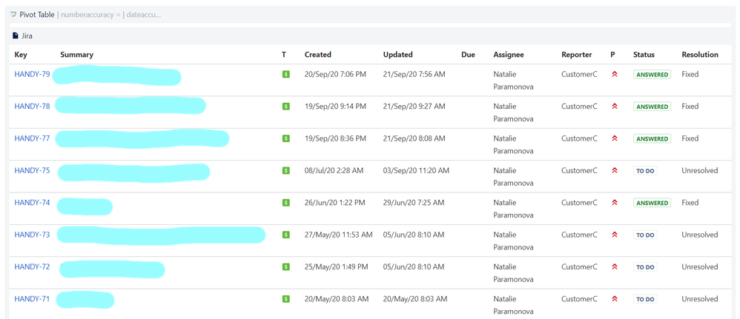Click the Assignee column header
Image resolution: width=740 pixels, height=319 pixels.
click(509, 55)
